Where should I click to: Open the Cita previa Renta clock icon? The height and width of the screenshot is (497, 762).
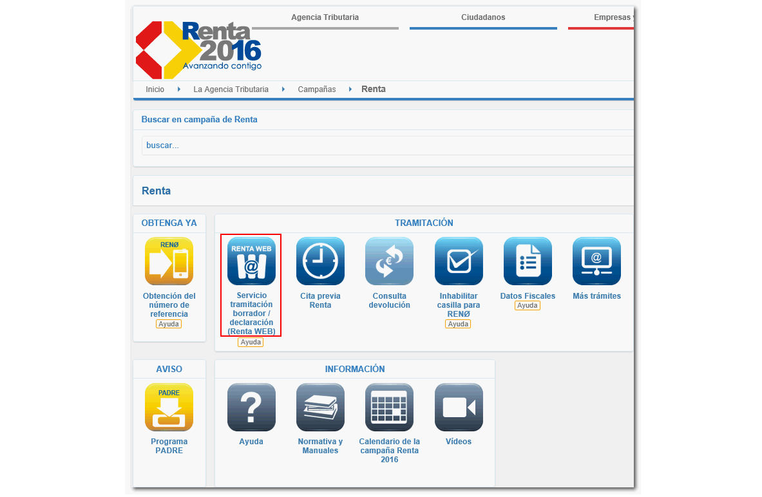(x=320, y=261)
